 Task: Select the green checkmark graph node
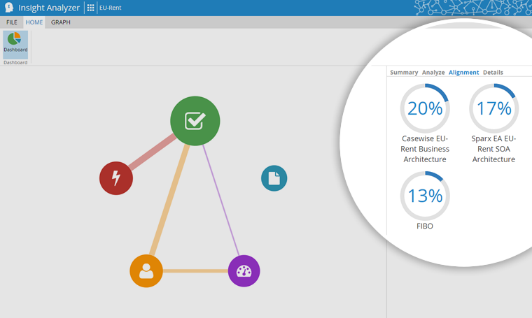tap(195, 121)
